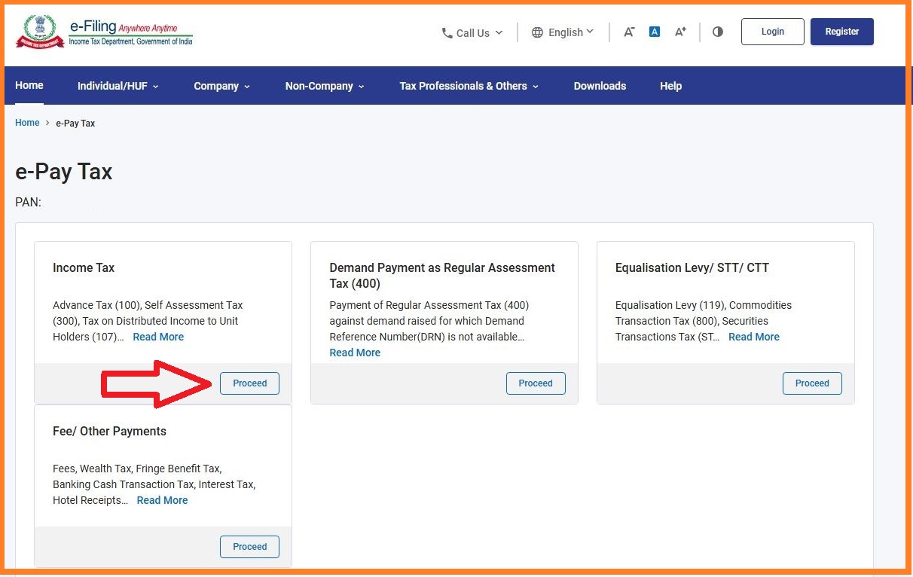Select the default font size icon
913x577 pixels.
[x=655, y=32]
